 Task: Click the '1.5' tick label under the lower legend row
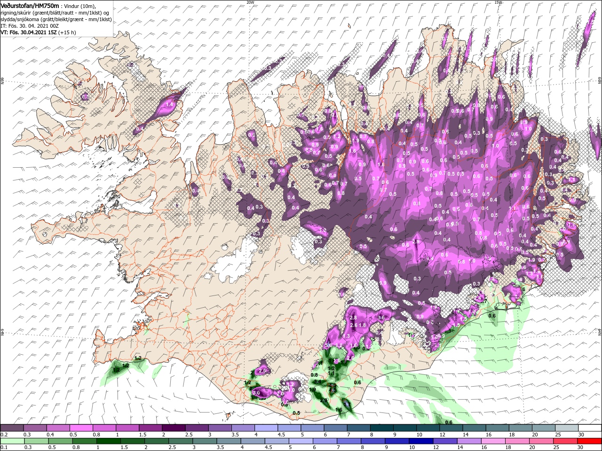click(x=125, y=448)
